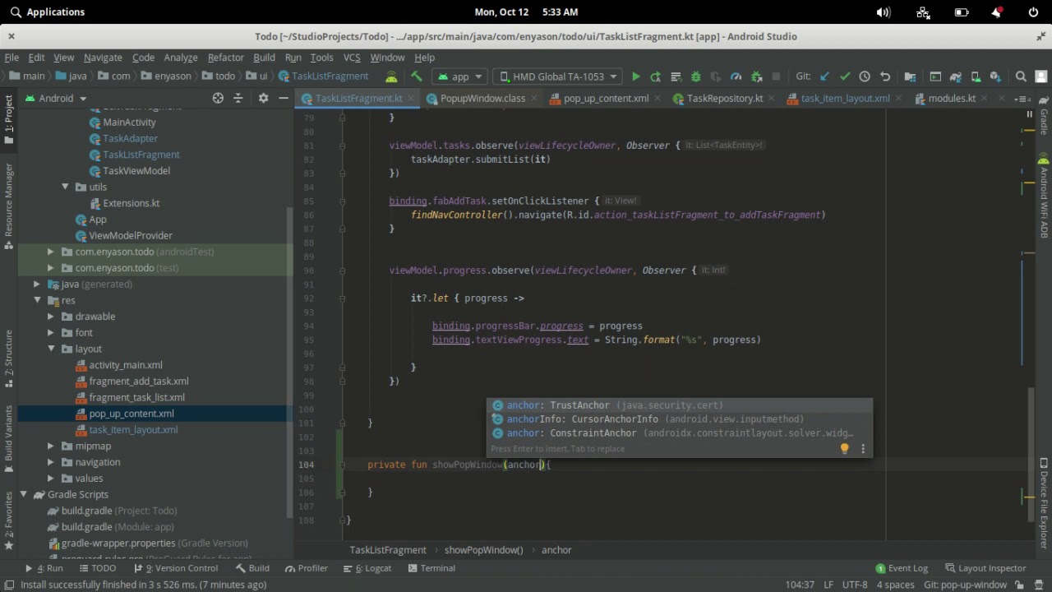Click the Build hammer icon
1052x592 pixels.
coord(417,76)
